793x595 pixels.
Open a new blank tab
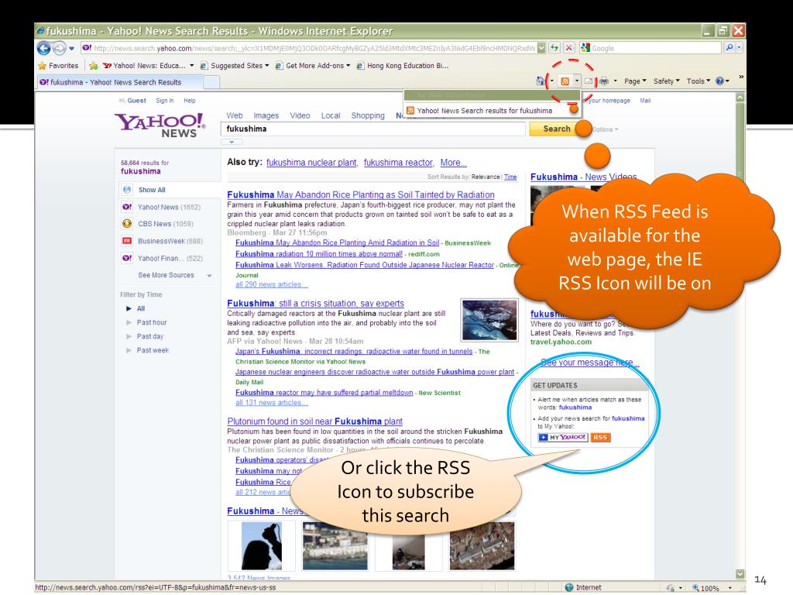point(211,82)
